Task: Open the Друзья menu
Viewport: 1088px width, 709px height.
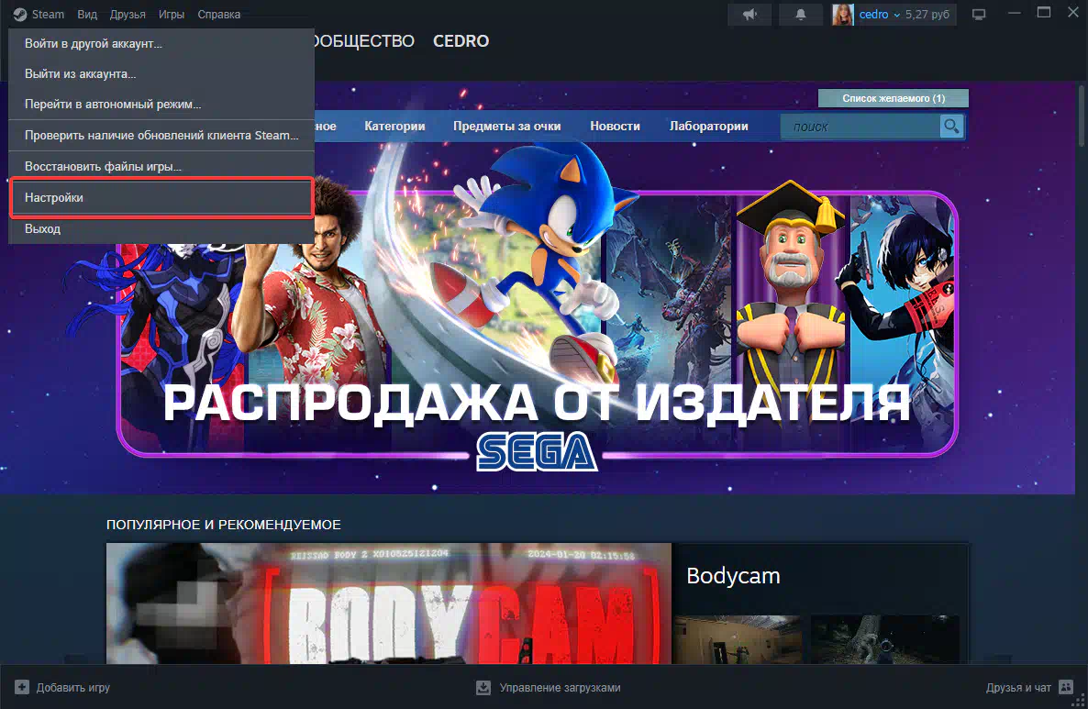Action: 128,14
